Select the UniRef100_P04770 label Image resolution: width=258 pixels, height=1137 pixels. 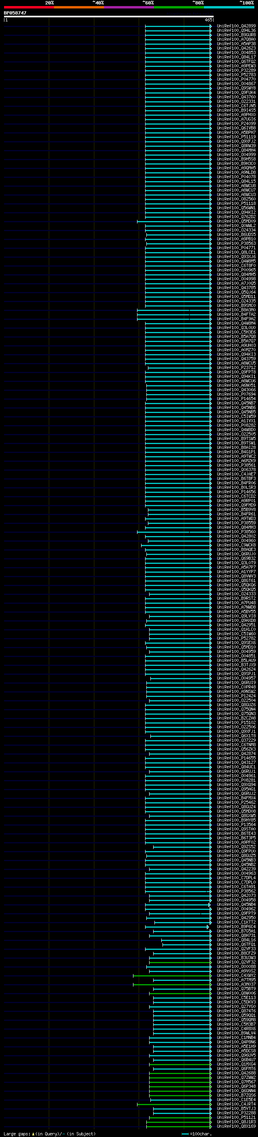[236, 79]
